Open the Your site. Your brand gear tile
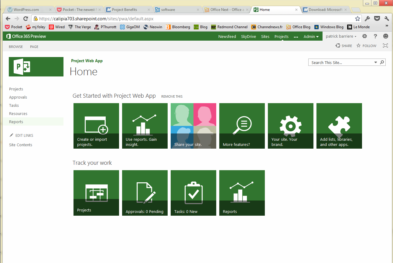The width and height of the screenshot is (393, 263). point(291,126)
